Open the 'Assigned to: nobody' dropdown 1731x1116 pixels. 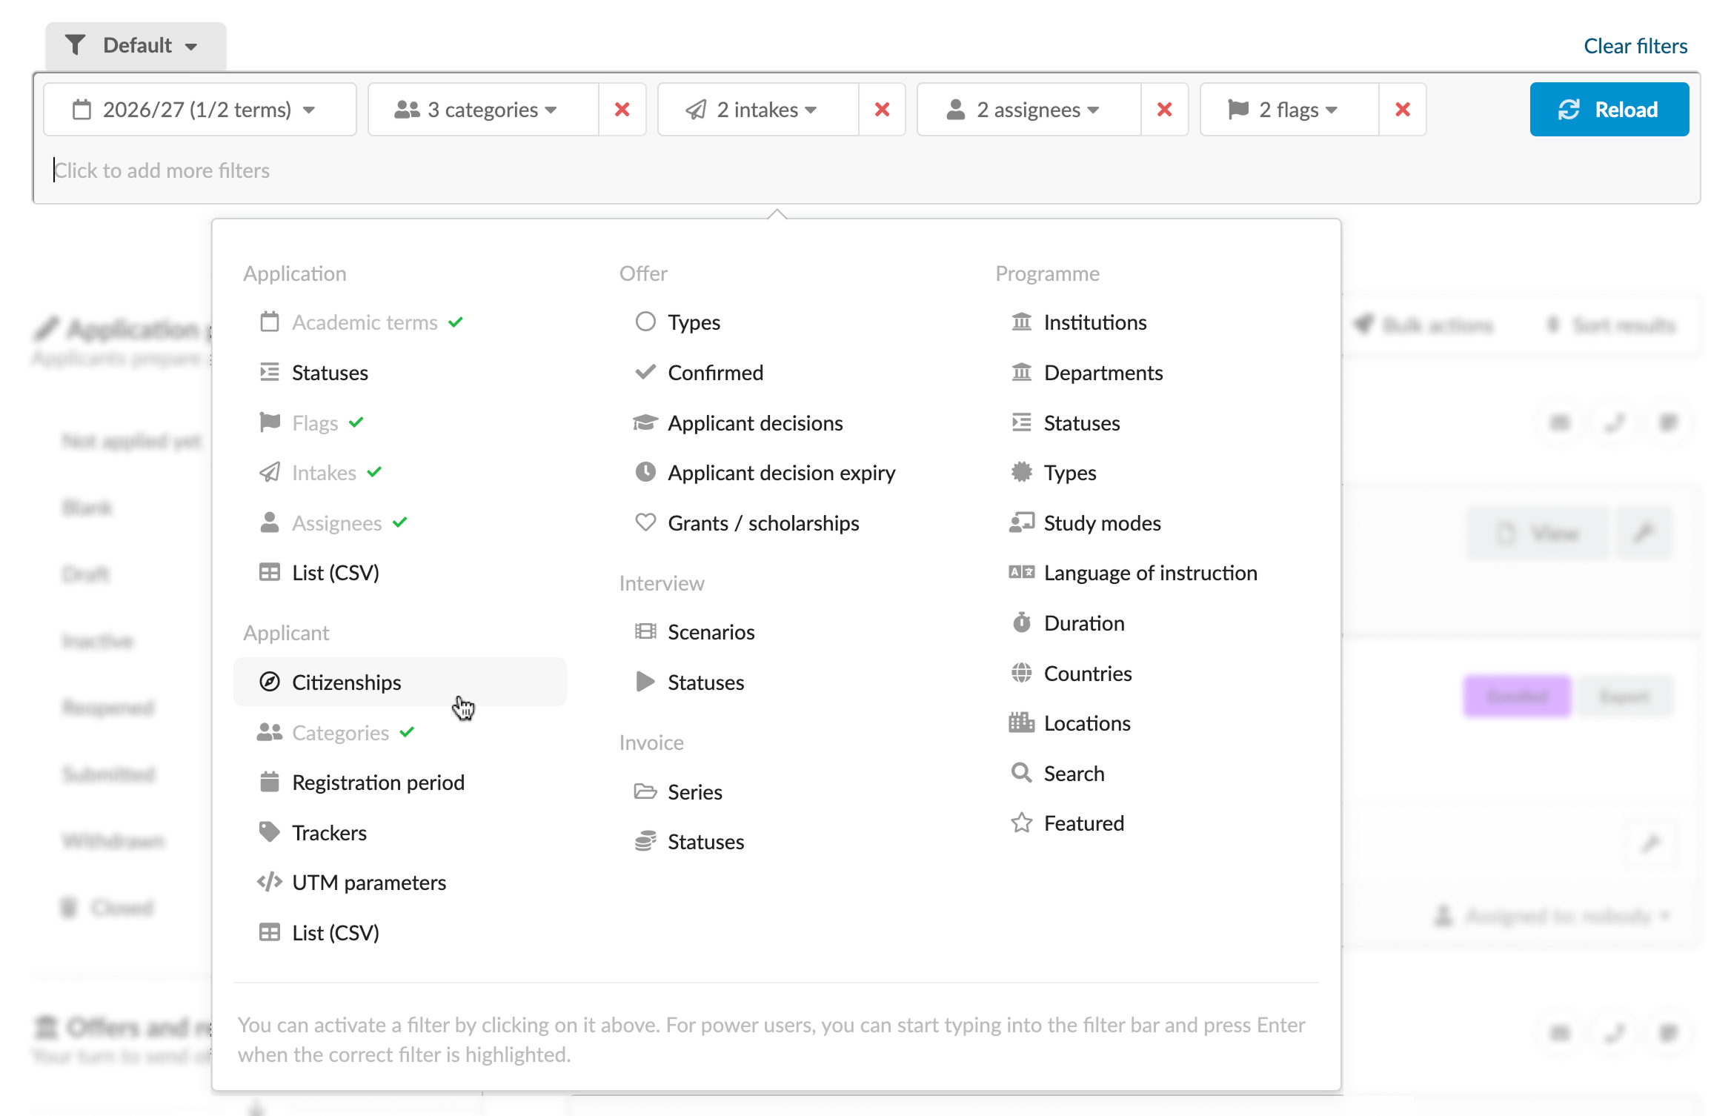tap(1552, 917)
